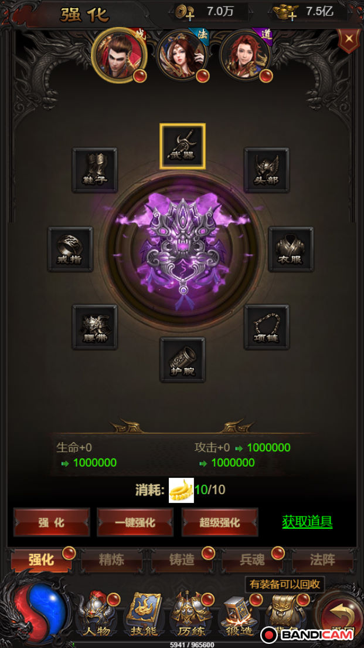
Task: Select the 头部 helmet slot icon
Action: click(267, 170)
